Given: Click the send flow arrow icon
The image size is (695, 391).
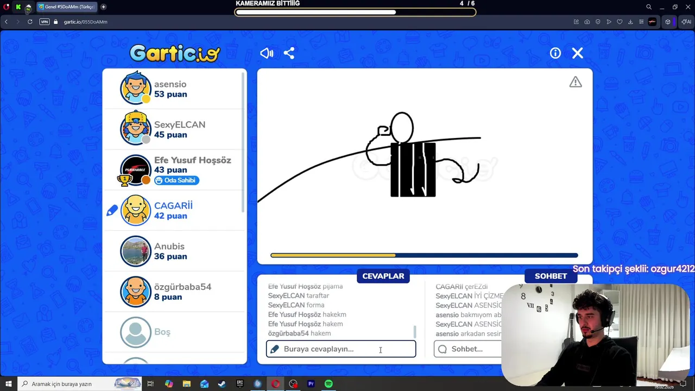Looking at the screenshot, I should tap(609, 22).
